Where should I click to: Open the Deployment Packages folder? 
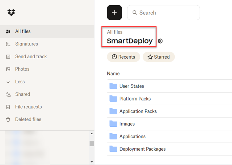pos(143,149)
